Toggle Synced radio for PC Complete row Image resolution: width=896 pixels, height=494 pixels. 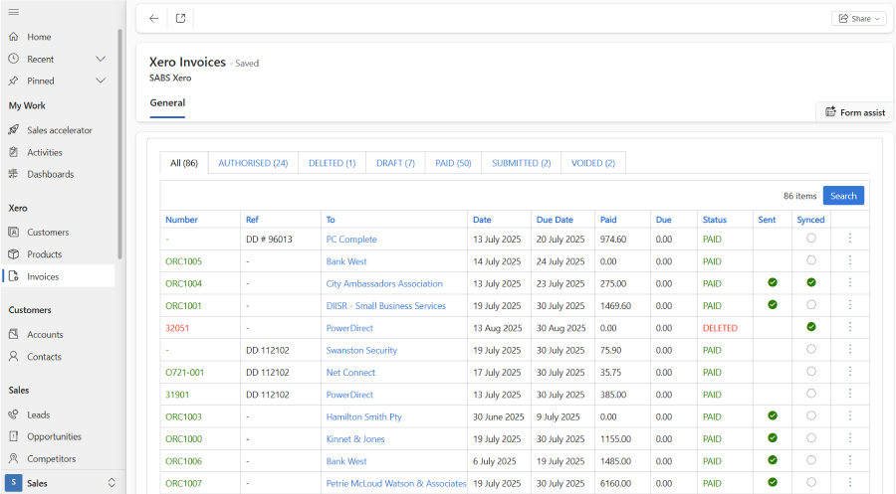[x=810, y=239]
